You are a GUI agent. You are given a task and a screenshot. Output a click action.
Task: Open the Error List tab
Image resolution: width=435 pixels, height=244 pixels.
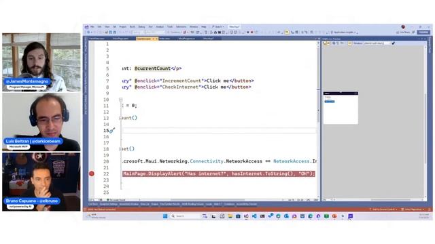(145, 204)
